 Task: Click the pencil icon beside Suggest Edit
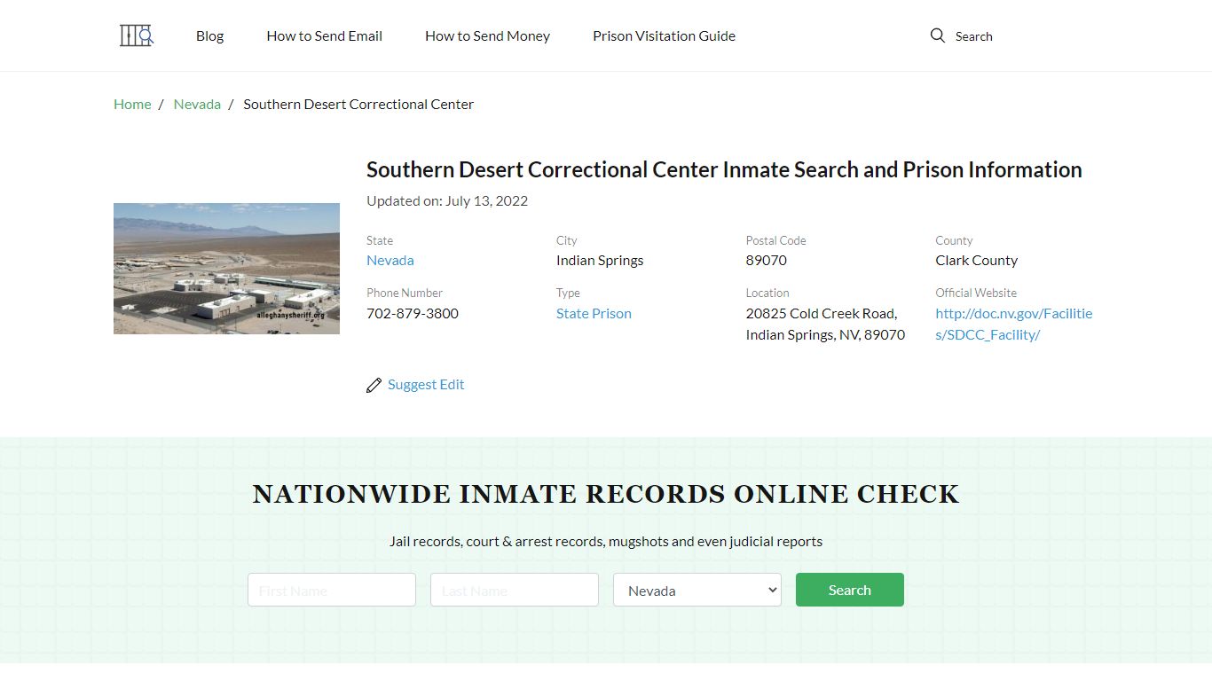click(374, 385)
